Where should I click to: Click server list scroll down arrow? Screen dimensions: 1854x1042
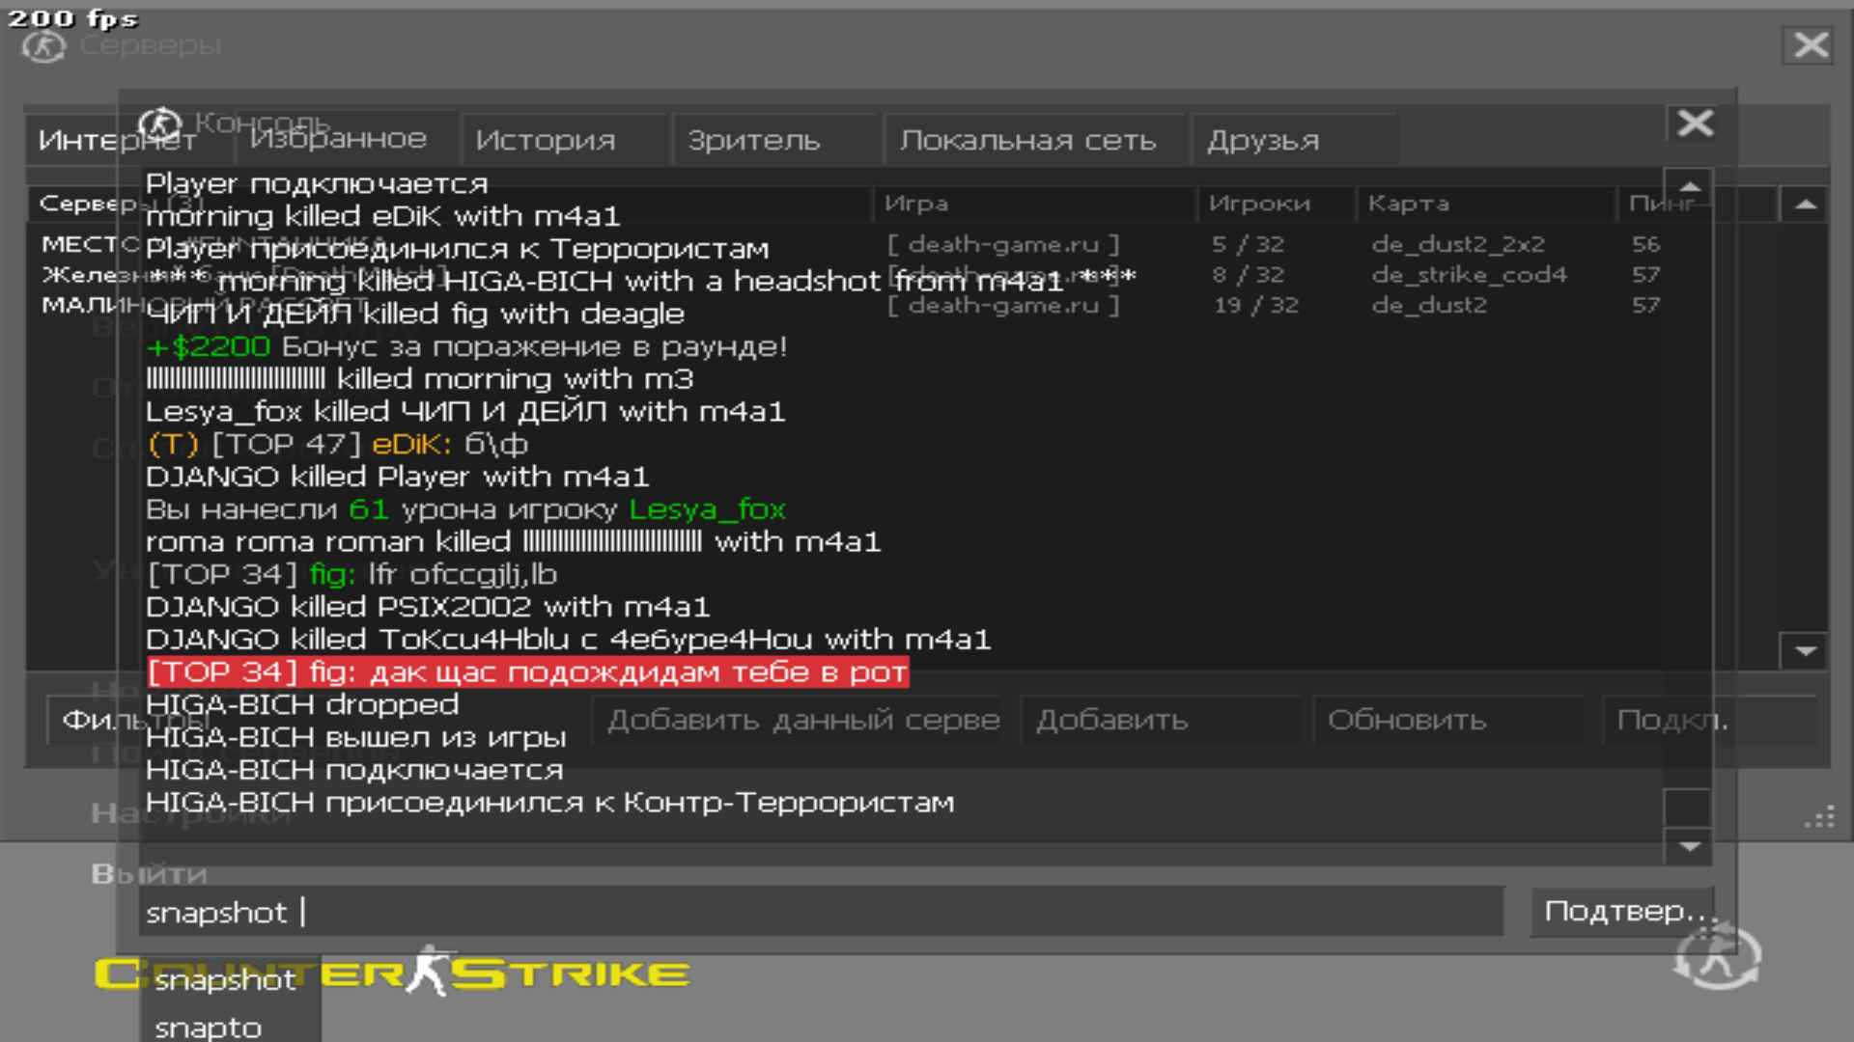tap(1804, 651)
